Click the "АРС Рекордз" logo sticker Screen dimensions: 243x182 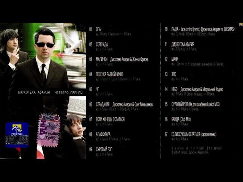[17, 135]
